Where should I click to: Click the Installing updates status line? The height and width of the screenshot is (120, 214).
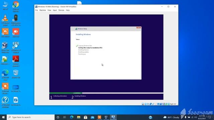tap(83, 52)
